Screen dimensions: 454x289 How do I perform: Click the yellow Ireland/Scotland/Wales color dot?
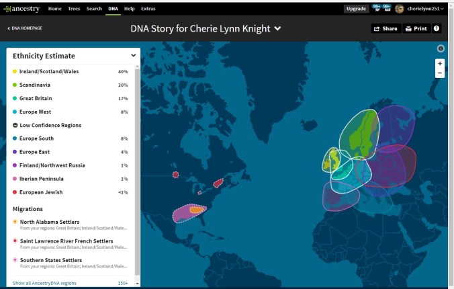tap(15, 71)
